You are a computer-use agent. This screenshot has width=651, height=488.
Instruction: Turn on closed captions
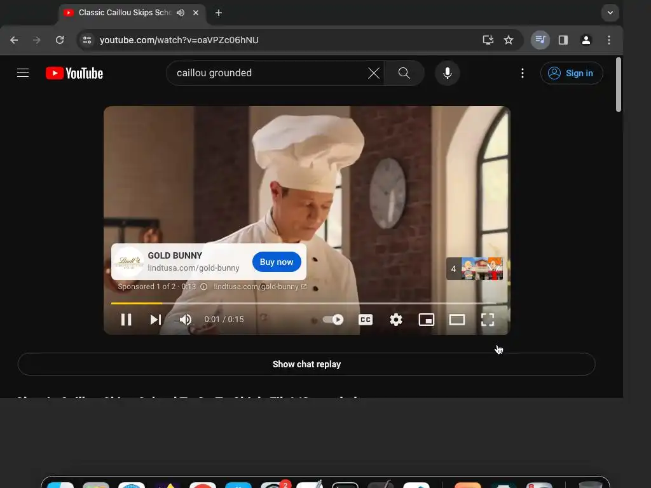coord(366,320)
